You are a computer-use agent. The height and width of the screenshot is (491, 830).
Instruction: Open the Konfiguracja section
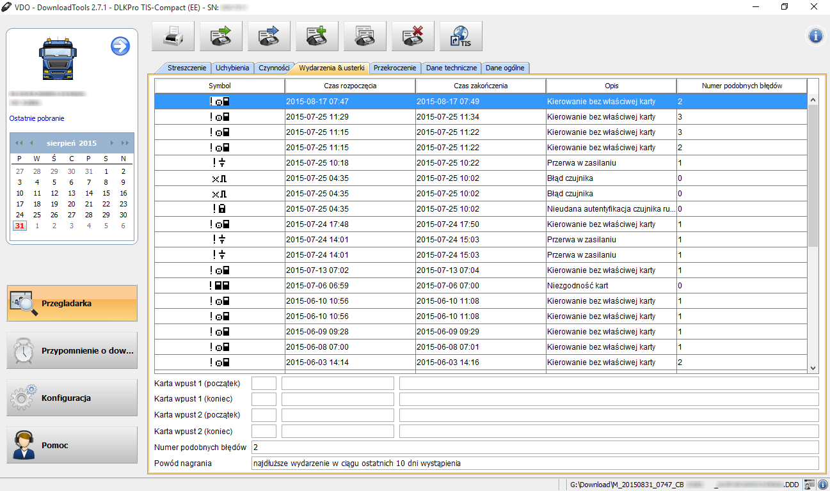pyautogui.click(x=72, y=398)
